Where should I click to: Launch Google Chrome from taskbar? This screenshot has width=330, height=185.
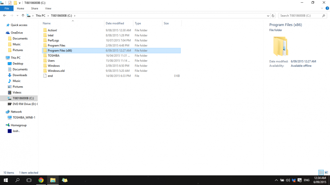[x=41, y=180]
